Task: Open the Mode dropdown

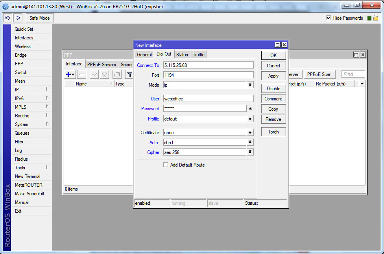Action: (250, 85)
